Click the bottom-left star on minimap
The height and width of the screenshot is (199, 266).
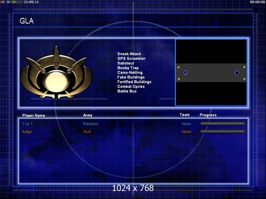pos(179,79)
